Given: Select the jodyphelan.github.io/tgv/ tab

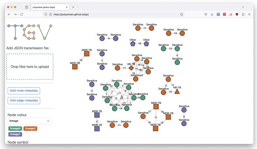Looking at the screenshot, I should pyautogui.click(x=50, y=7).
